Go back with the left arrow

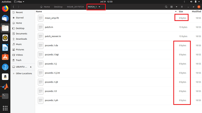pyautogui.click(x=13, y=7)
